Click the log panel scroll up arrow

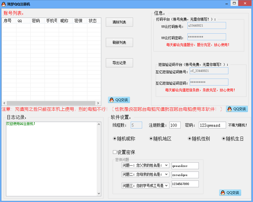(99, 125)
